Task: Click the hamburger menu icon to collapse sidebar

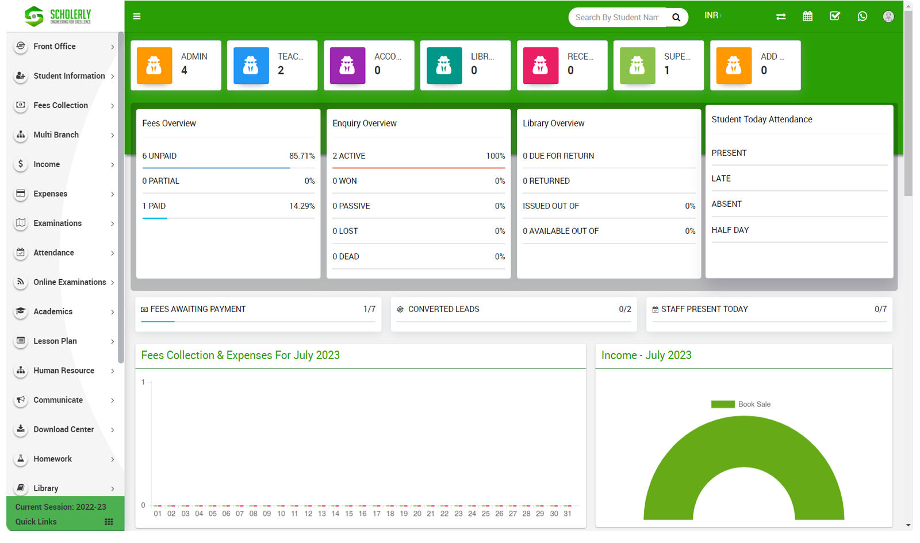Action: pos(137,16)
